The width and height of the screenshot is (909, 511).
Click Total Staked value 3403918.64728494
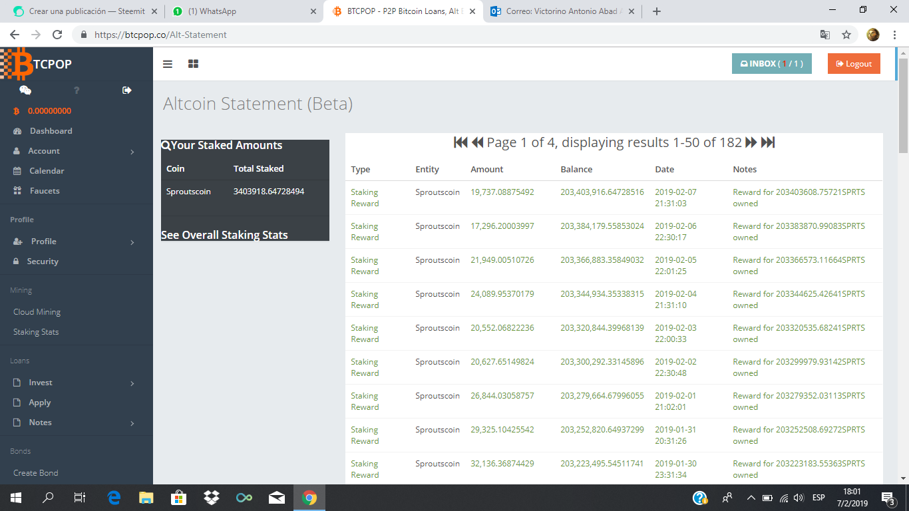pyautogui.click(x=269, y=192)
